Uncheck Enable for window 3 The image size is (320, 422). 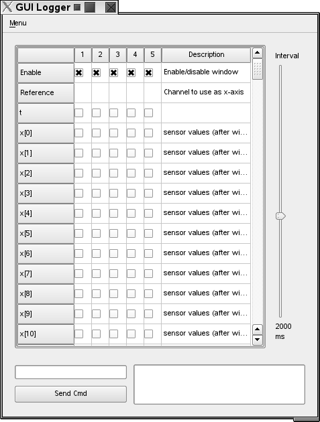pos(113,72)
